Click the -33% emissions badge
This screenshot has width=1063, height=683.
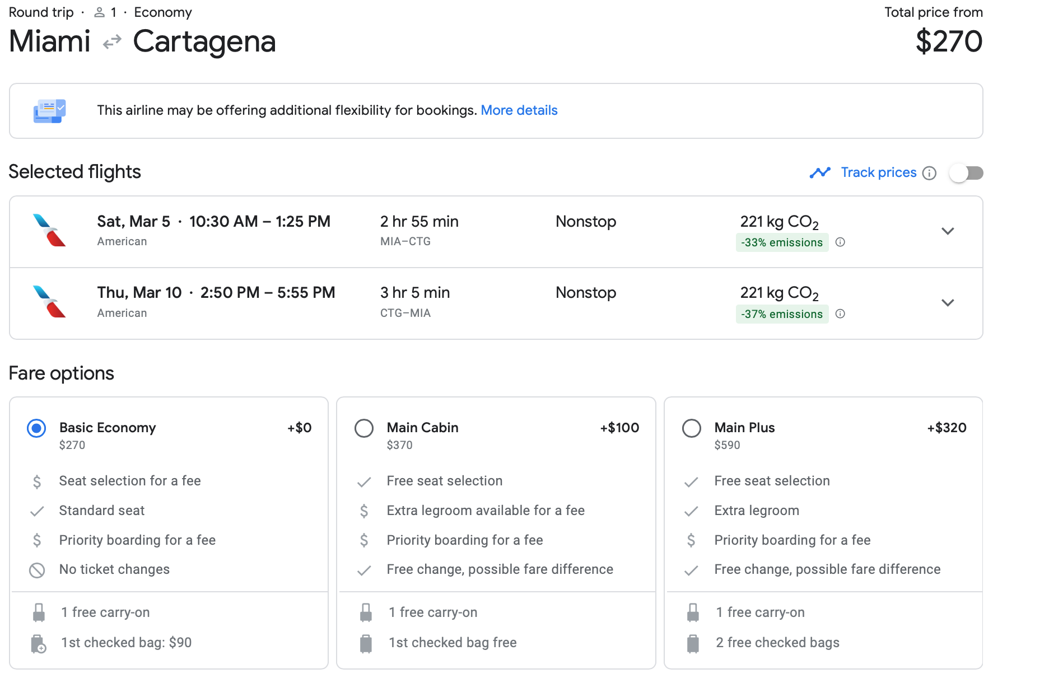click(x=782, y=242)
